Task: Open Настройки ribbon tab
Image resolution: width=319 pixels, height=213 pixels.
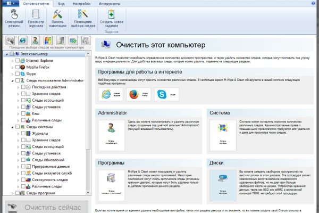Action: [81, 4]
